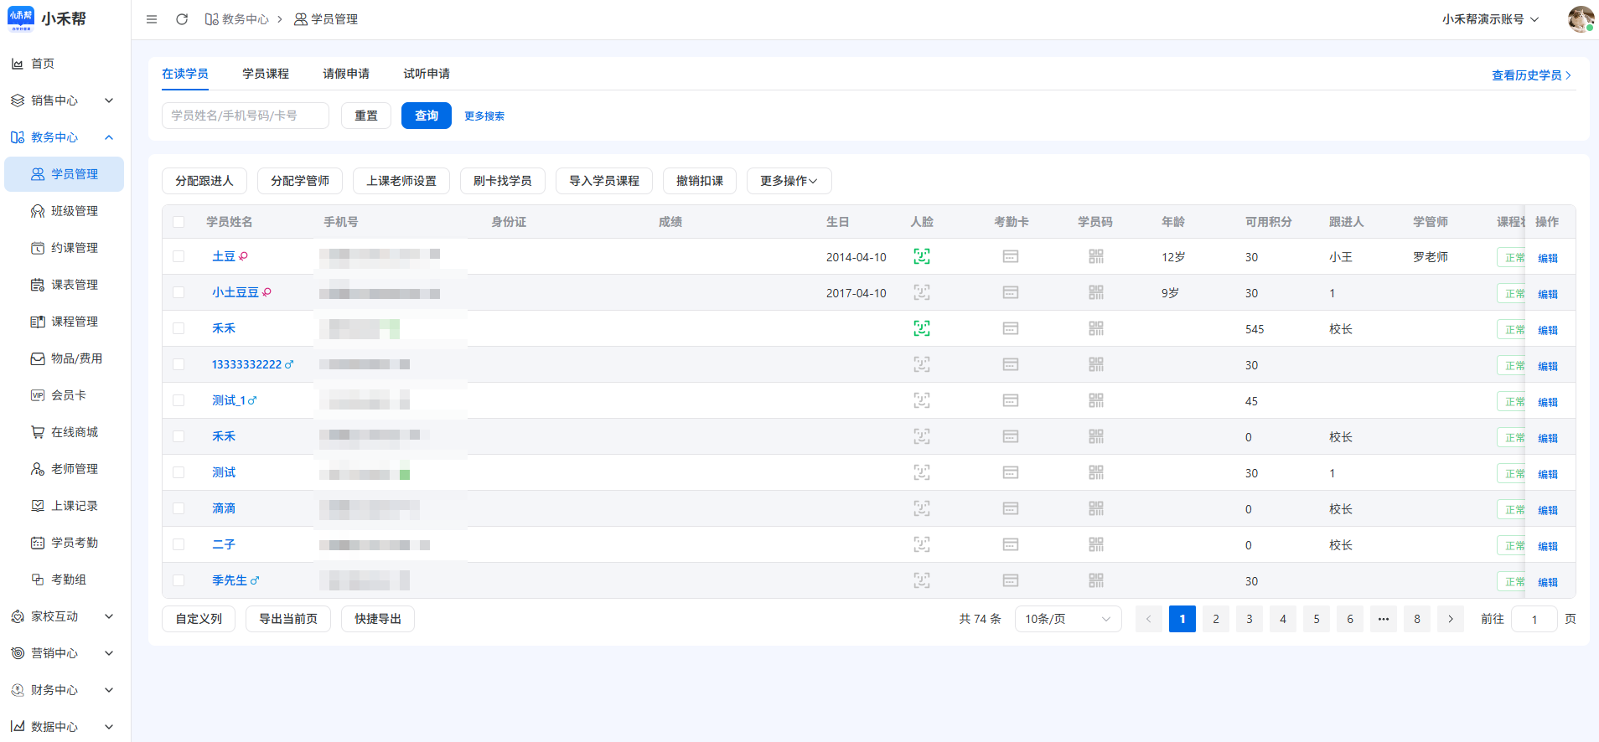
Task: Focus the student name search field
Action: pos(245,116)
